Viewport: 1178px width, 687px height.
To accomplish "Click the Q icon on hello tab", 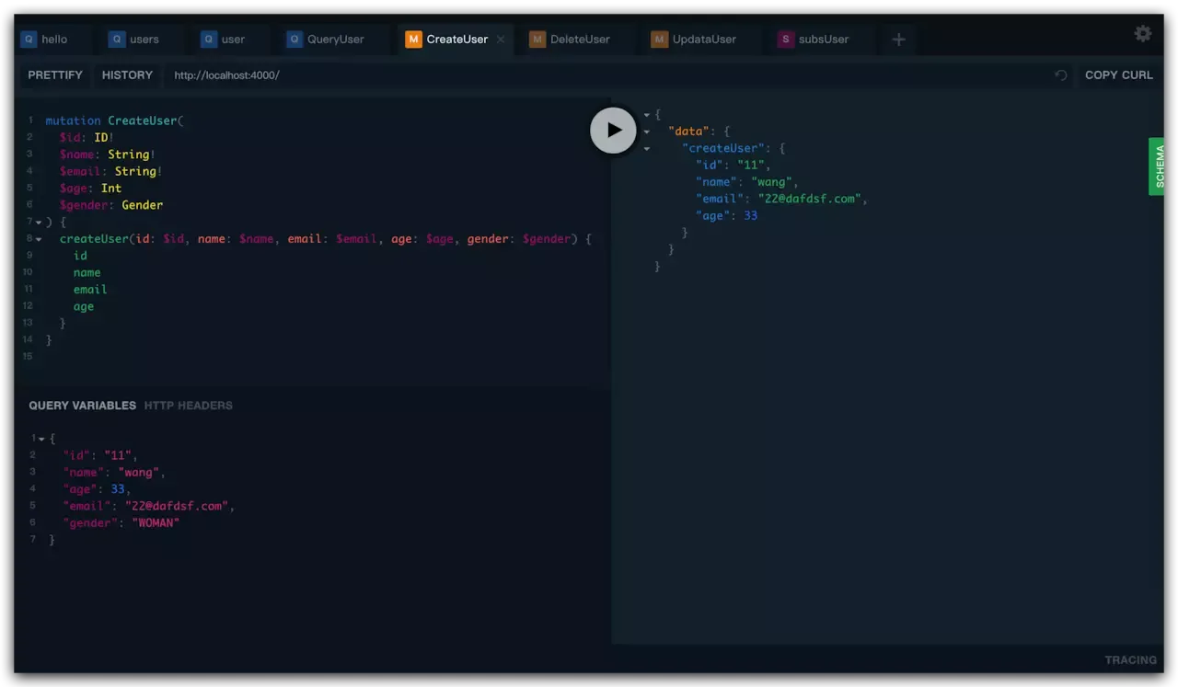I will pos(29,40).
